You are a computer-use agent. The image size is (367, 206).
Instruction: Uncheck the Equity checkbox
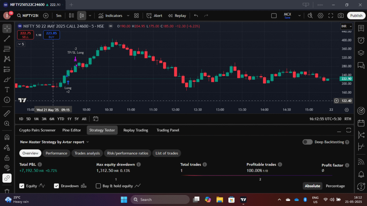click(22, 186)
